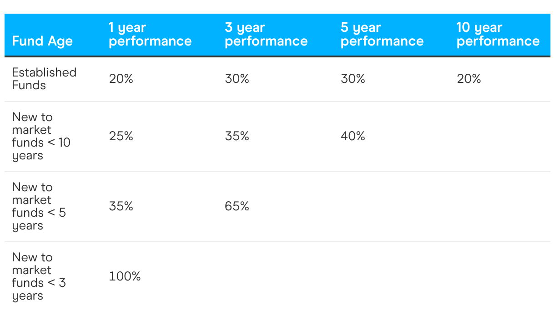Select the 1 year performance header
Image resolution: width=555 pixels, height=316 pixels.
pos(150,34)
